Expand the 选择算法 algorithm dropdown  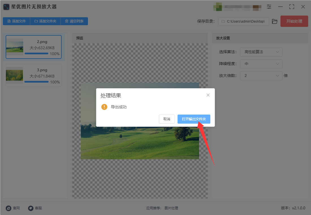point(261,52)
